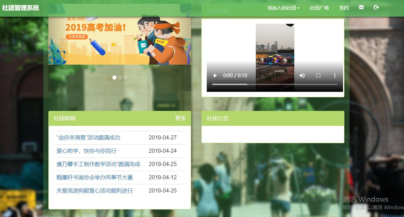Play the club video
The width and height of the screenshot is (404, 217).
coord(215,76)
